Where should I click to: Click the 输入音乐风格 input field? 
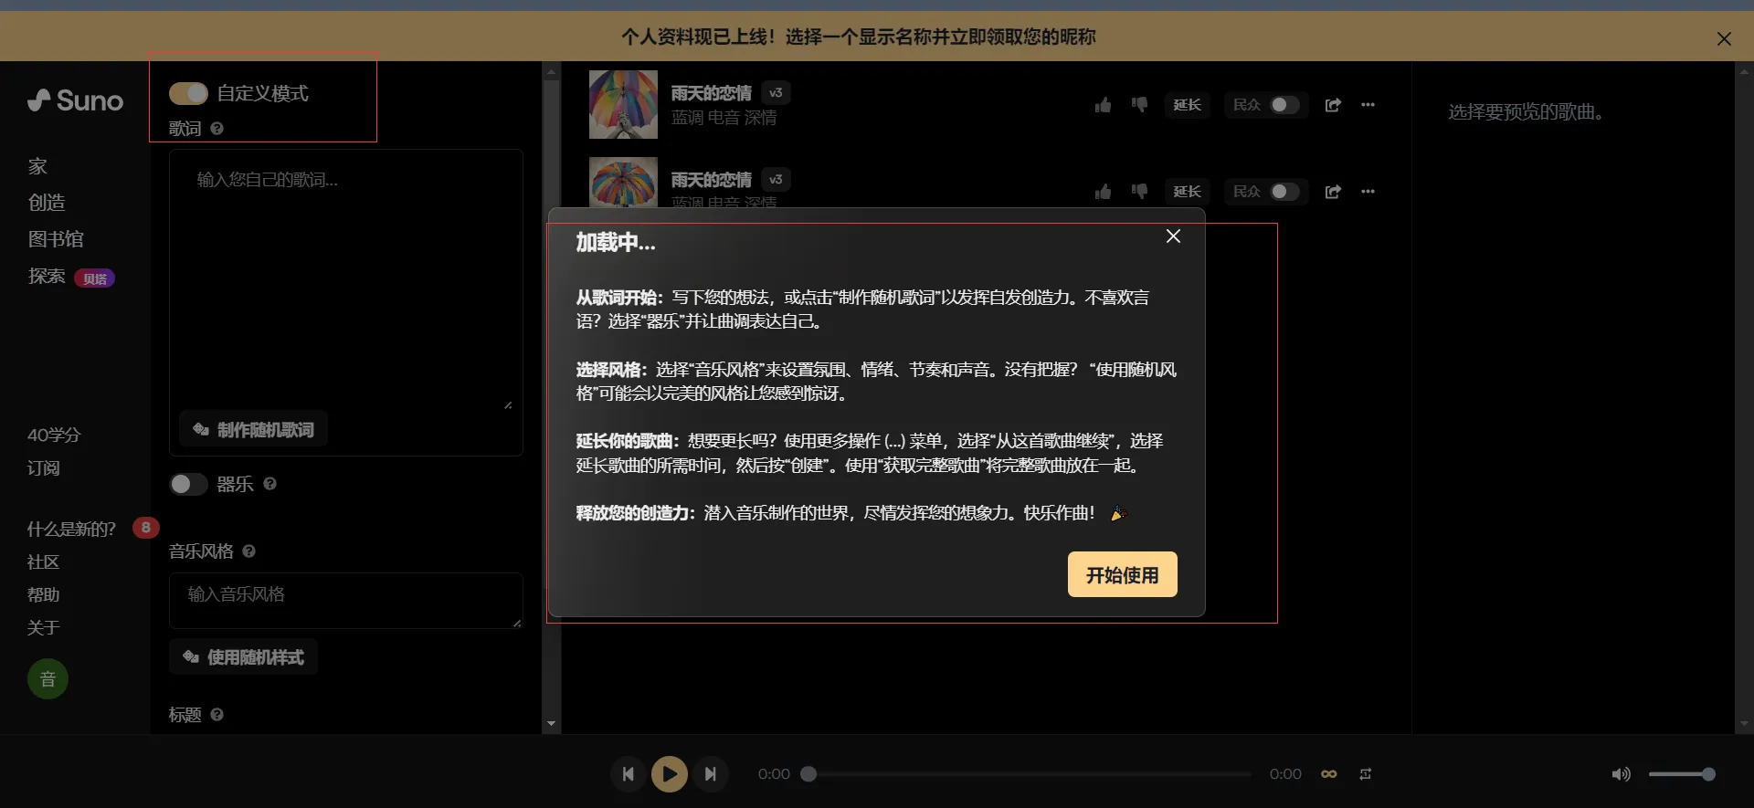pyautogui.click(x=345, y=601)
